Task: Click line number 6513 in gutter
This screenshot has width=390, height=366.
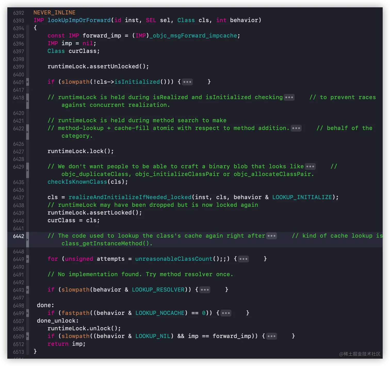Action: click(x=19, y=352)
